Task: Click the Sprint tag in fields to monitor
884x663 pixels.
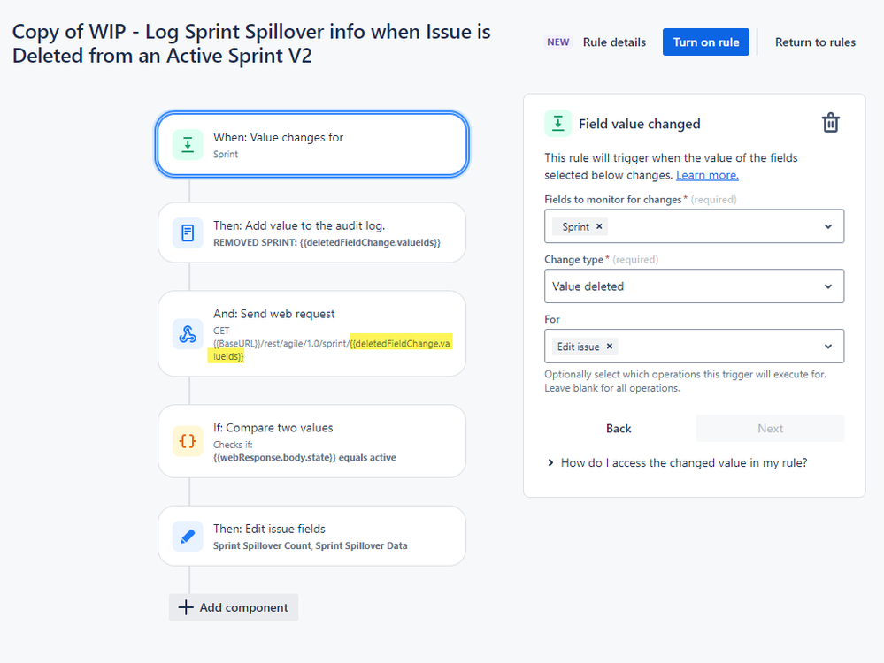Action: [x=580, y=226]
